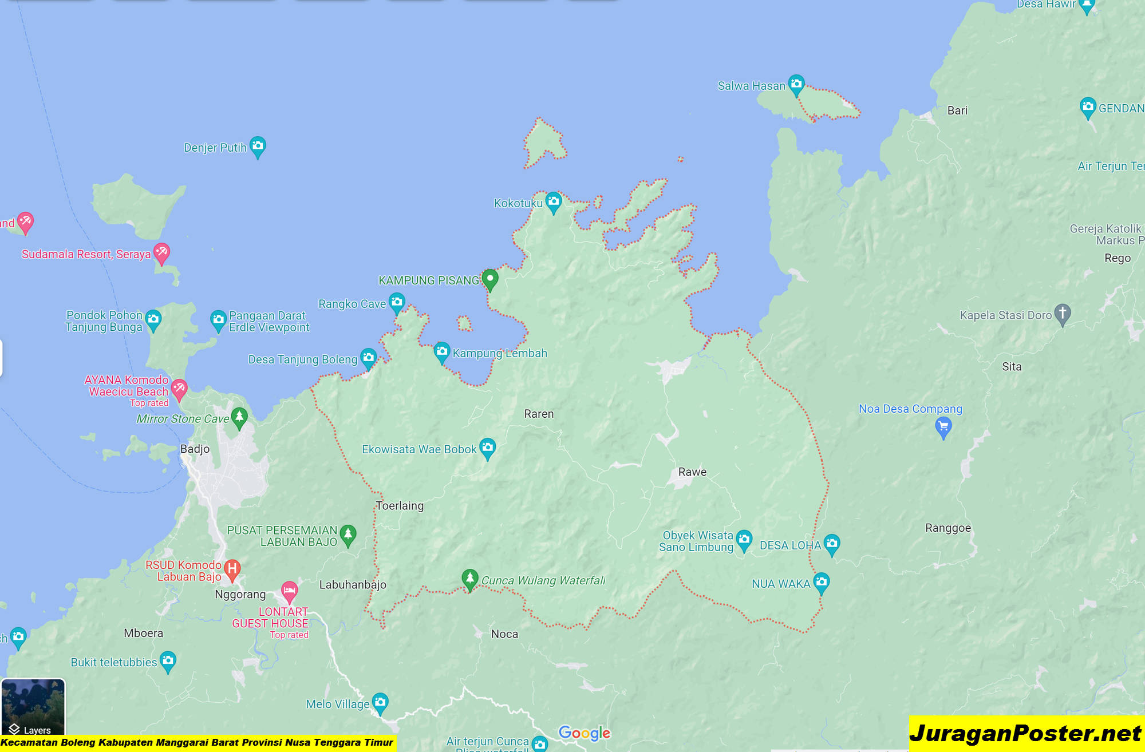Select the AYANA Komodo Waecicu Beach pin
The height and width of the screenshot is (752, 1145).
click(179, 390)
